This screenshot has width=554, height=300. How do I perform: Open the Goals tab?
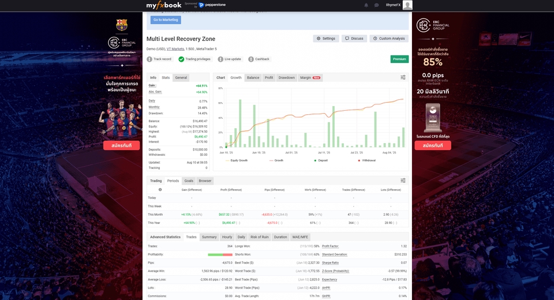coord(189,181)
